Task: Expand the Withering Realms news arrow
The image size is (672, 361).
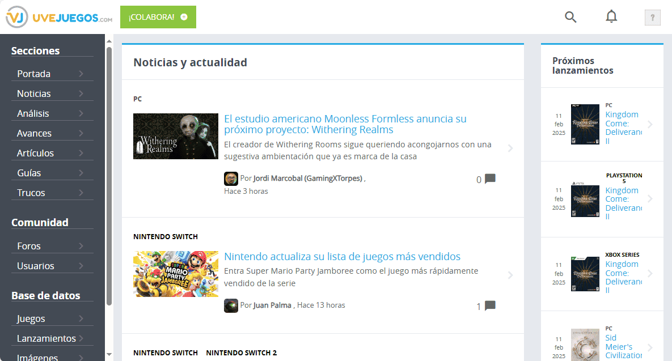Action: (x=510, y=148)
